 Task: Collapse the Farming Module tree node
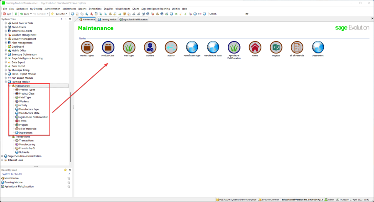click(x=6, y=82)
